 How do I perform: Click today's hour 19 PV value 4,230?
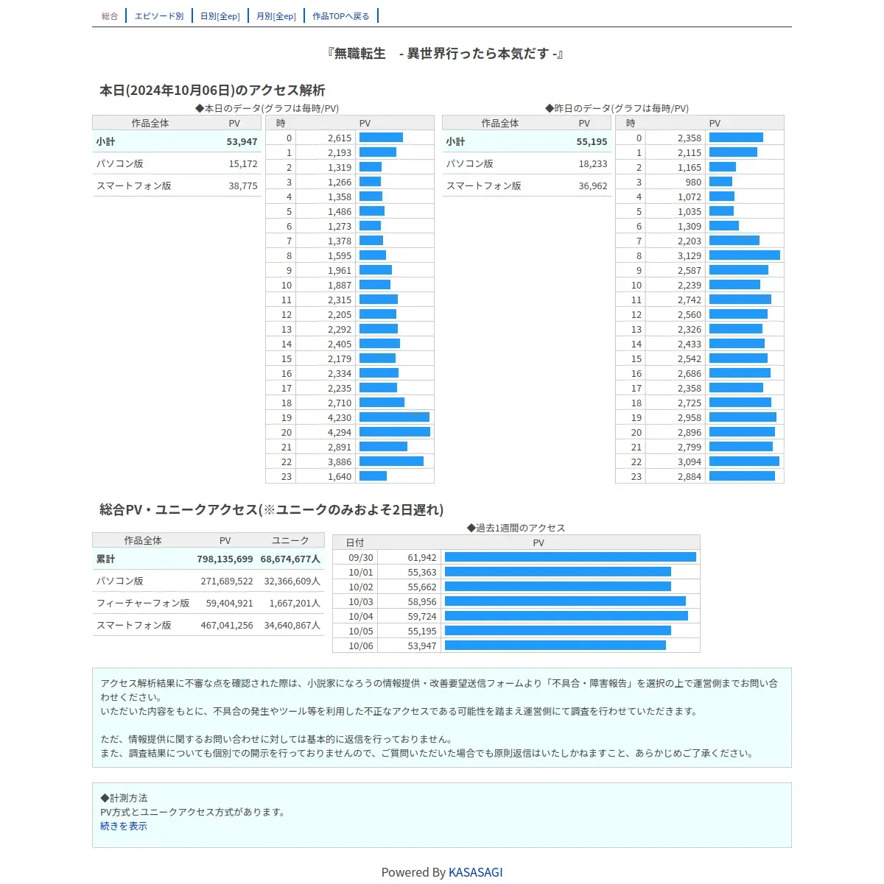coord(340,418)
